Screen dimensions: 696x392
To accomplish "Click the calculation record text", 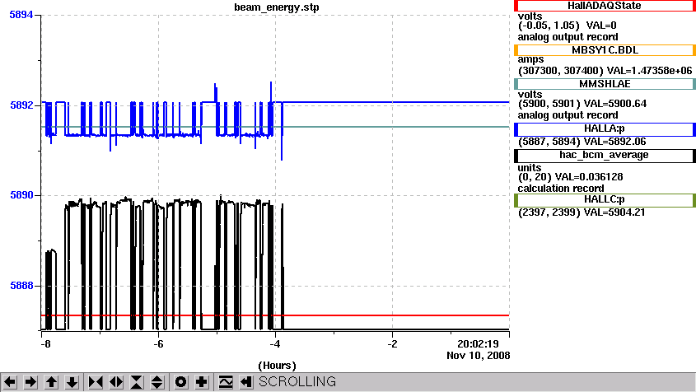I will point(561,189).
